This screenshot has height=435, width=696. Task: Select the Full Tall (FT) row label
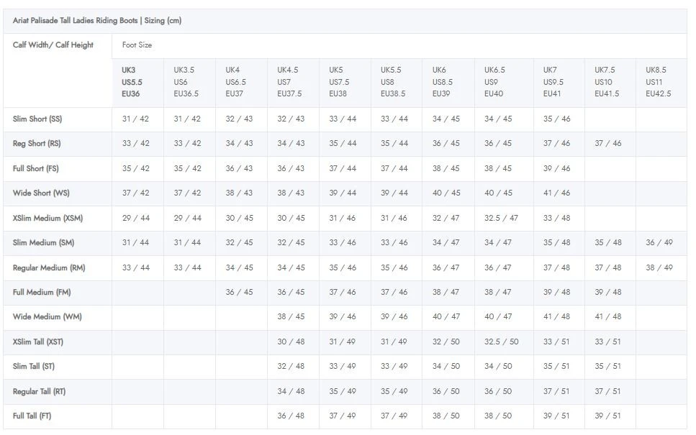[32, 416]
